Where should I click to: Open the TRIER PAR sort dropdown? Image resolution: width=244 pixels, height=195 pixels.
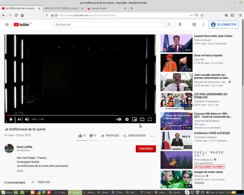[x=41, y=182]
